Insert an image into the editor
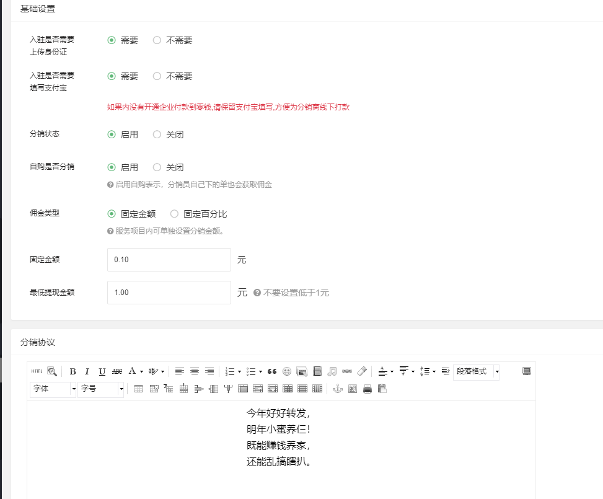This screenshot has height=499, width=603. click(302, 371)
